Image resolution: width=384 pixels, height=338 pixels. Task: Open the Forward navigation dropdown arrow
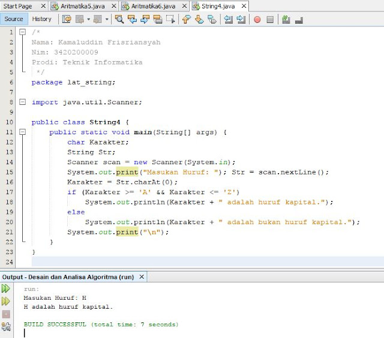point(107,19)
